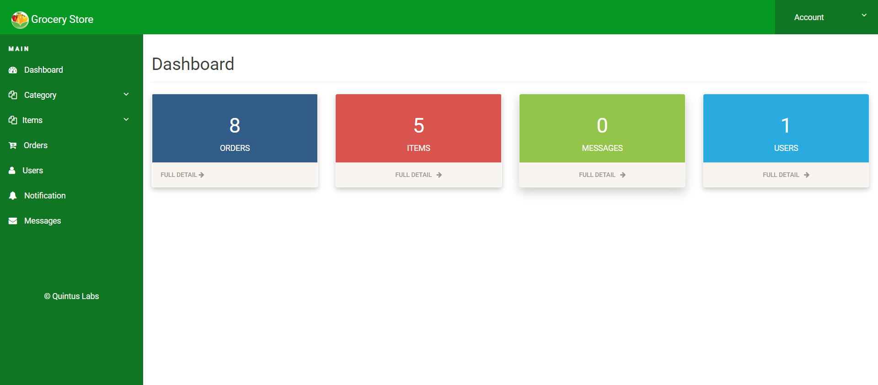
Task: Select Category in the sidebar
Action: (x=40, y=95)
